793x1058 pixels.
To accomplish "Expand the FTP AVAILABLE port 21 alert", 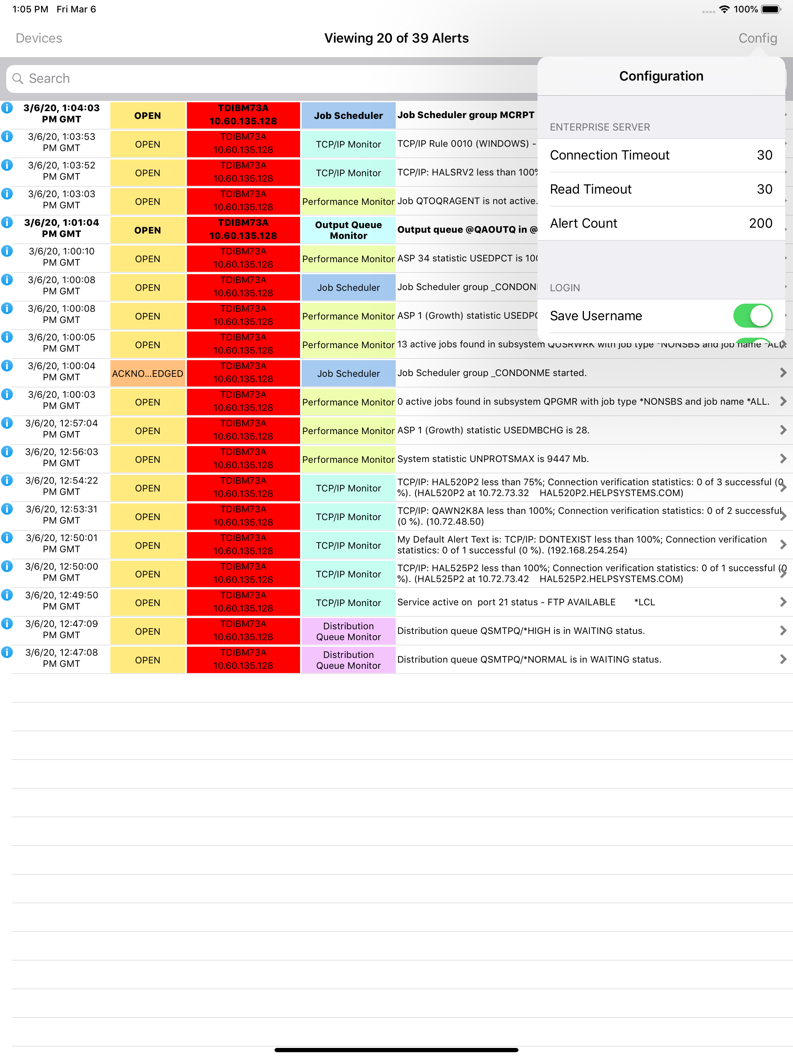I will click(x=783, y=602).
